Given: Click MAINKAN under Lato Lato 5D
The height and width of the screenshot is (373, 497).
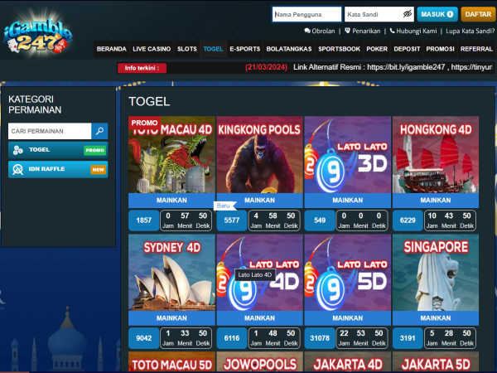Looking at the screenshot, I should 348,318.
